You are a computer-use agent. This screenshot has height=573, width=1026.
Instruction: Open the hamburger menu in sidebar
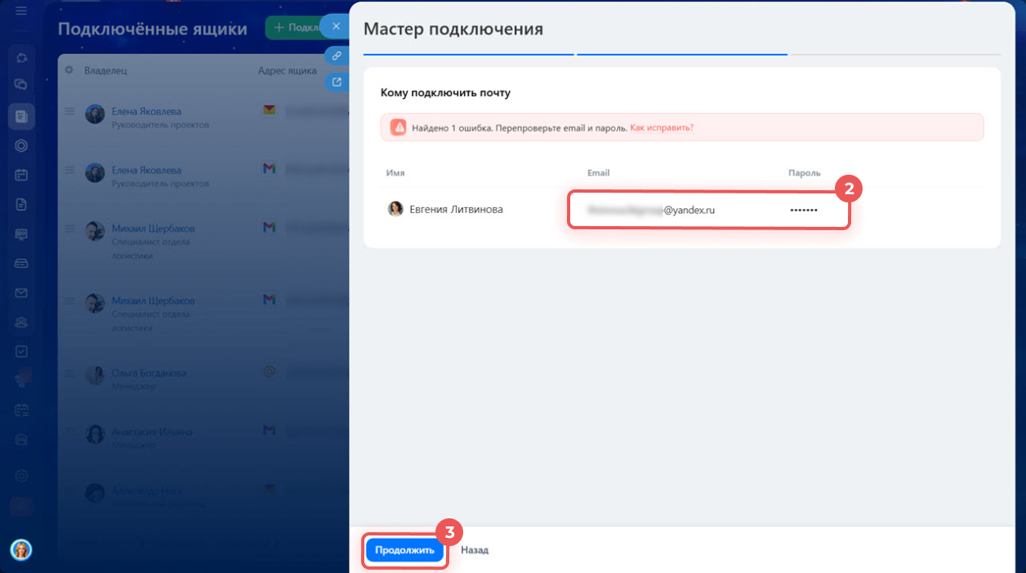click(21, 11)
